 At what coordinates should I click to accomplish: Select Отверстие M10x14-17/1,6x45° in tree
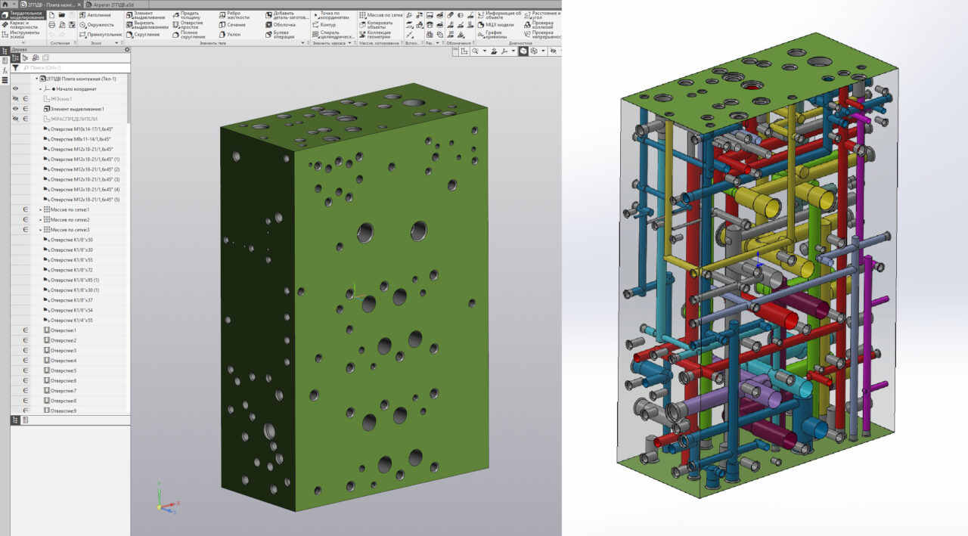click(x=78, y=129)
